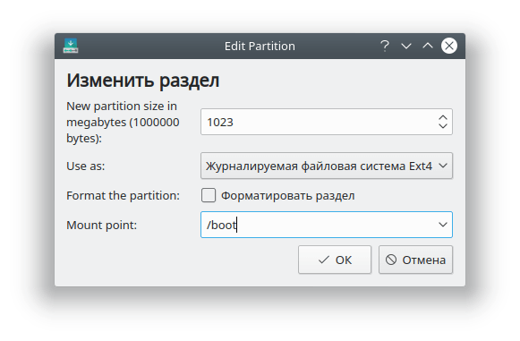Focus the partition size field showing 1023
Screen dimensions: 520x341
[319, 122]
